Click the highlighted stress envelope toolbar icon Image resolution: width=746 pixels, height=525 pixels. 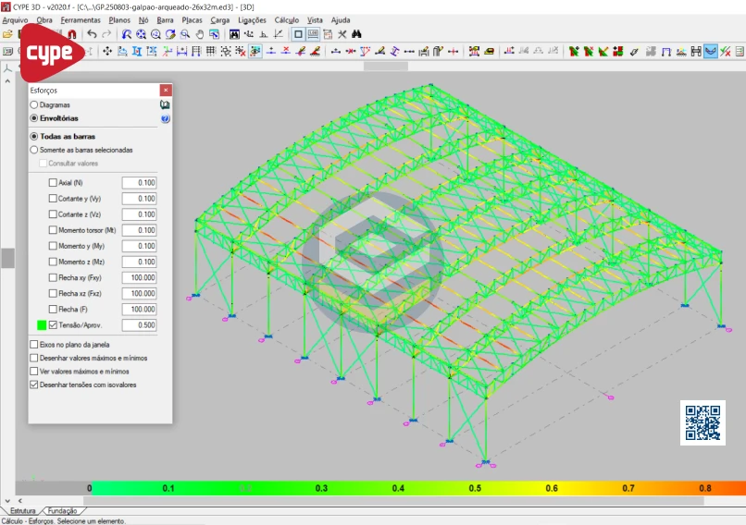point(711,51)
